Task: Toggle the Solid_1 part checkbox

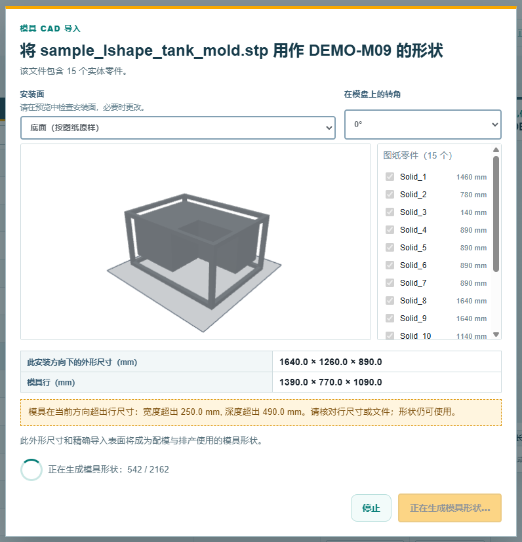Action: (390, 177)
